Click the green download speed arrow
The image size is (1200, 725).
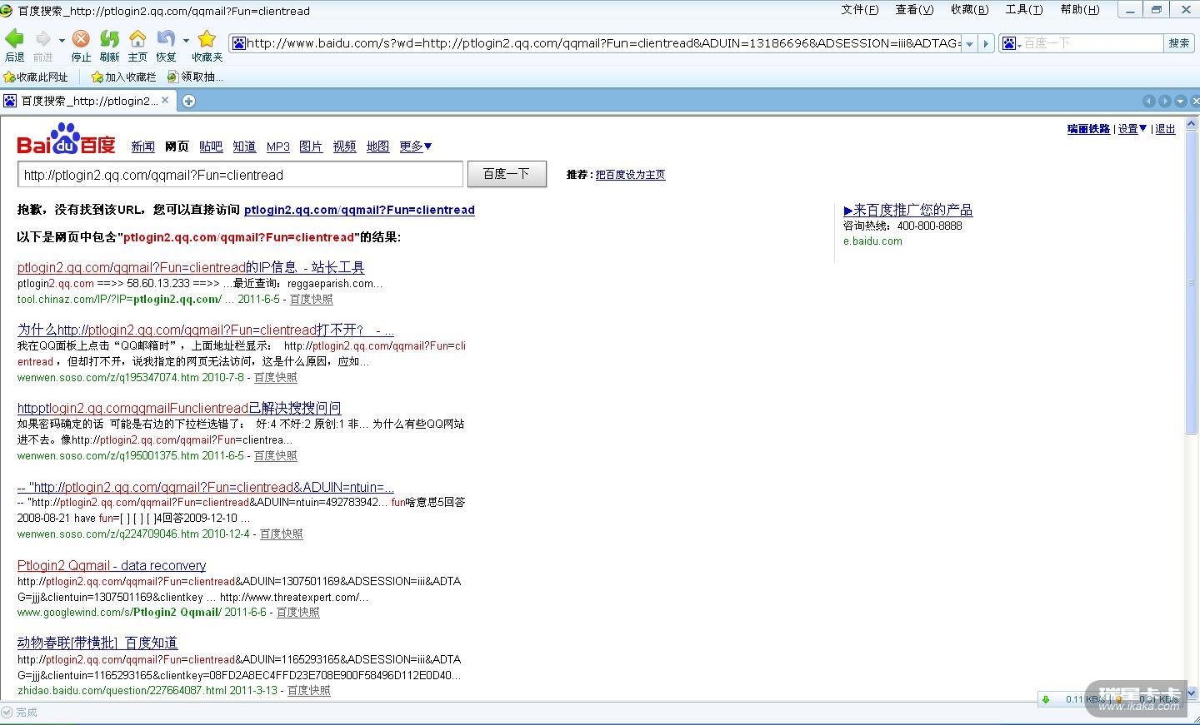[x=1046, y=699]
